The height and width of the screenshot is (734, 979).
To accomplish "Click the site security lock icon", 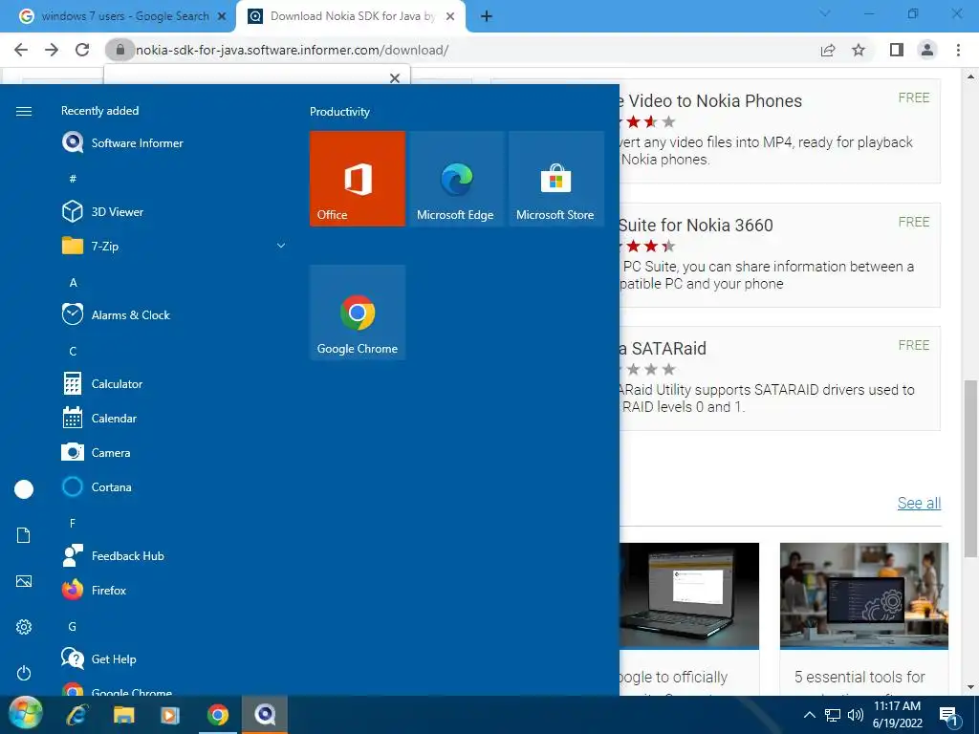I will coord(120,50).
